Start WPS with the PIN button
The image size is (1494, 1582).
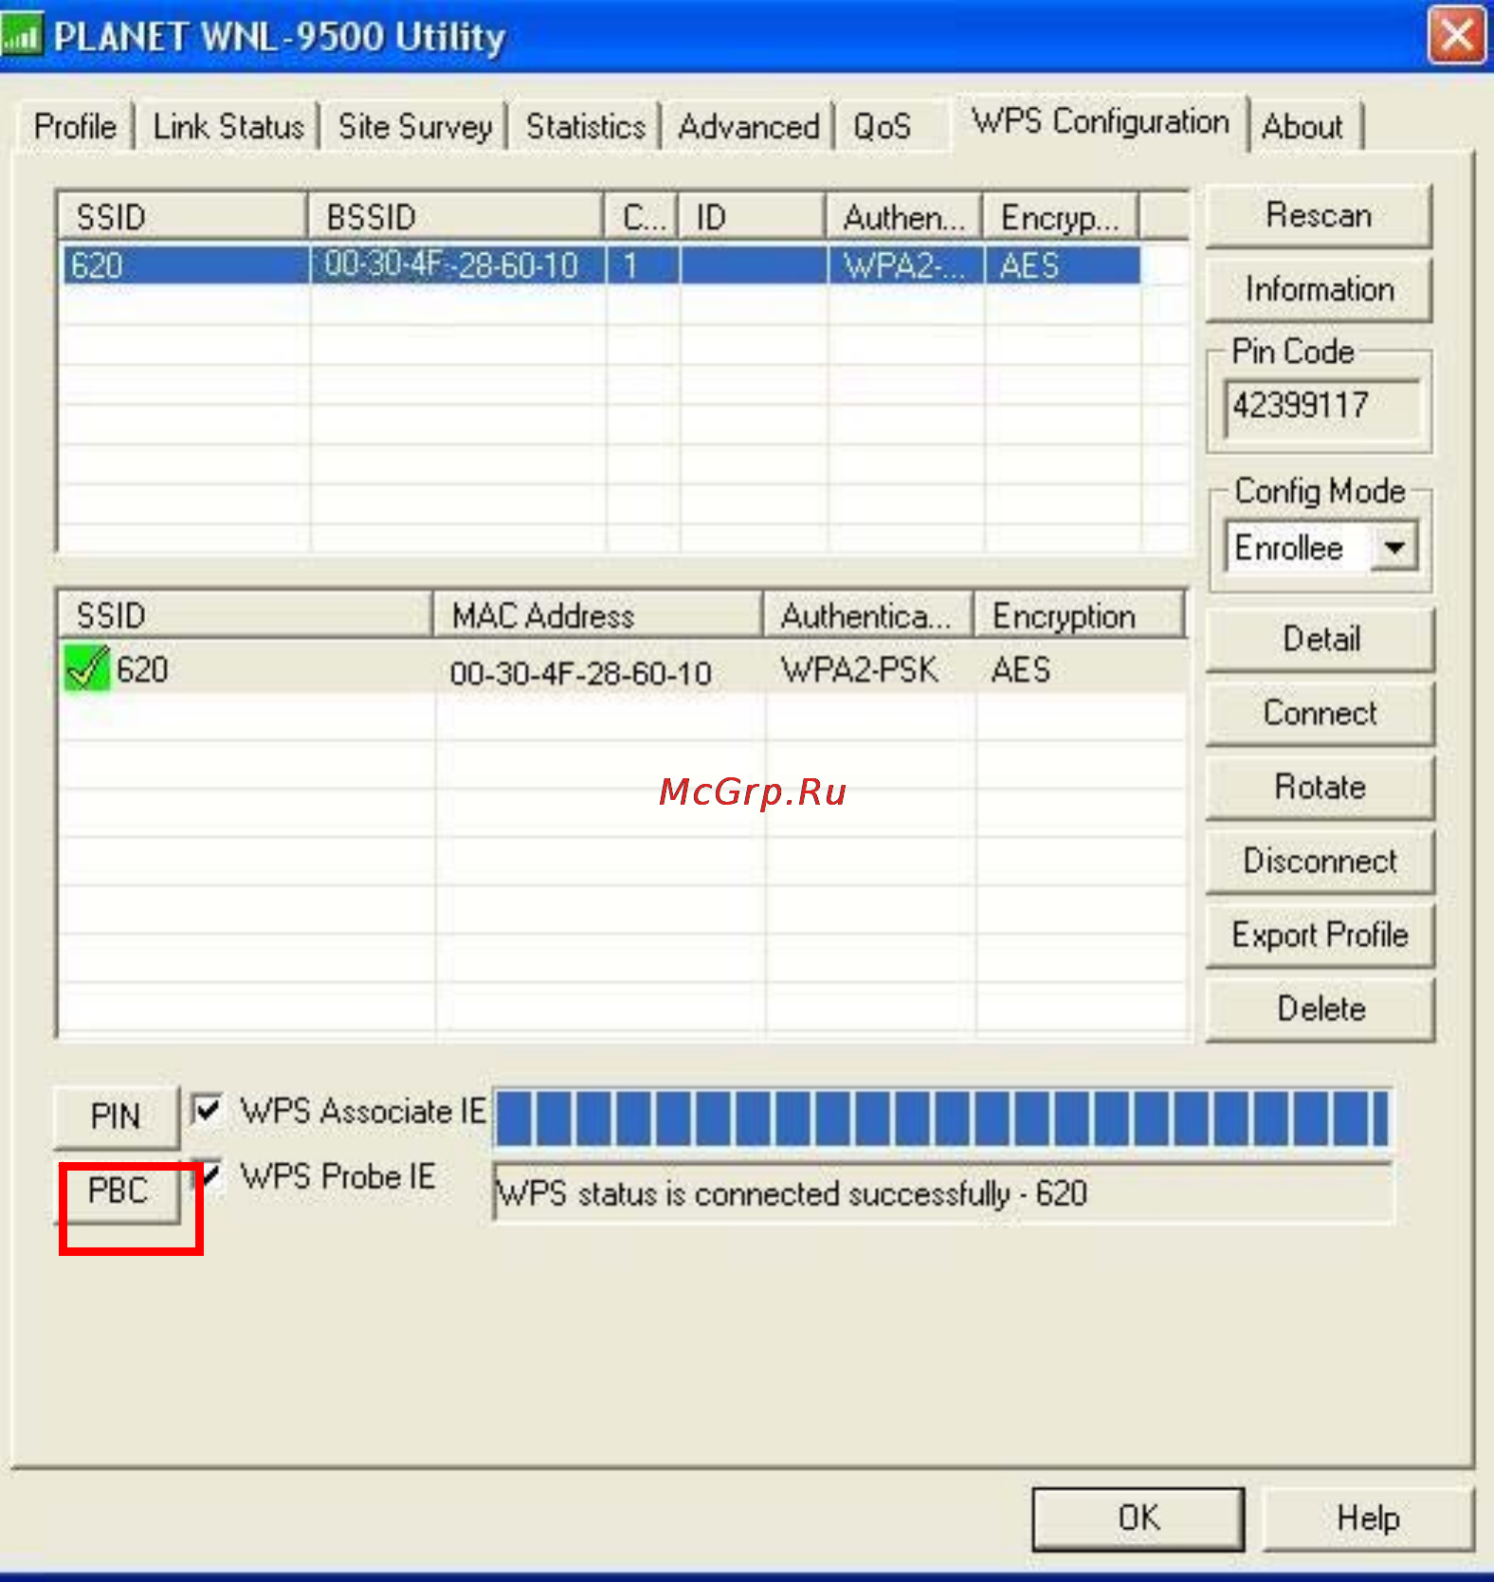coord(116,1116)
